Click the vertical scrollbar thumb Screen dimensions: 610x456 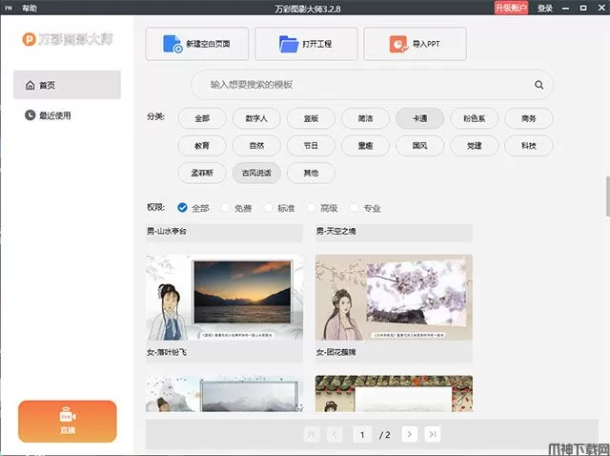(x=608, y=196)
